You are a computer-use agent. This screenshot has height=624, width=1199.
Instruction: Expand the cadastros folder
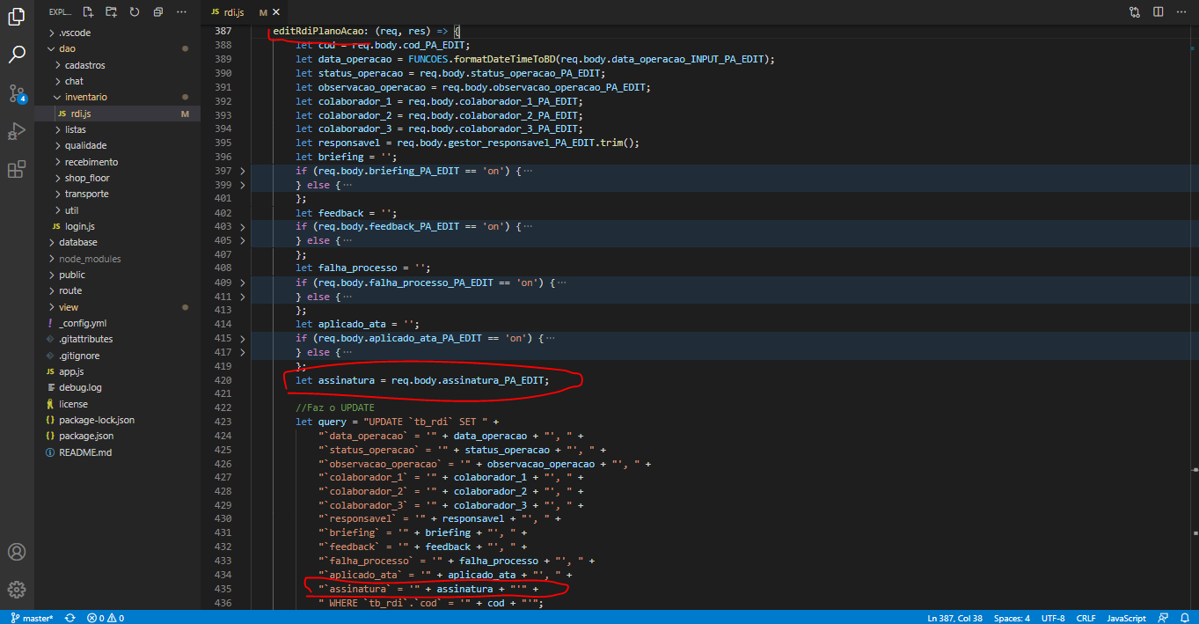point(84,65)
